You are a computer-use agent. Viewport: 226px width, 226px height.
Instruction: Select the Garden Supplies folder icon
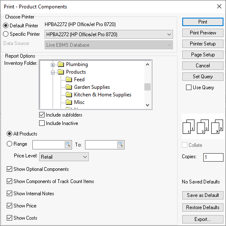point(69,87)
